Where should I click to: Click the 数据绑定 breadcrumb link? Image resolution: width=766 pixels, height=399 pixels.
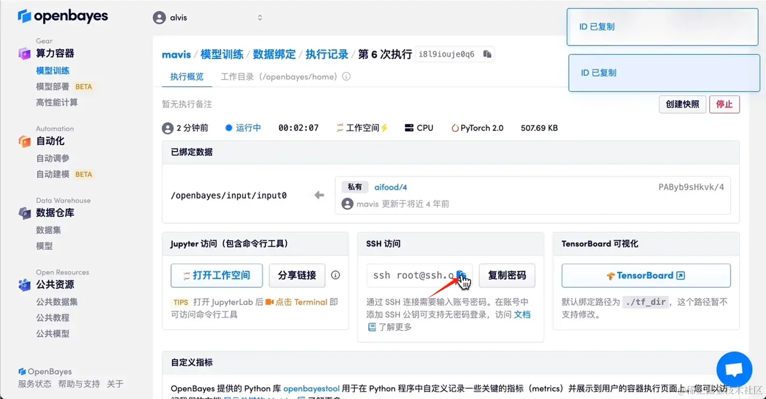[274, 54]
